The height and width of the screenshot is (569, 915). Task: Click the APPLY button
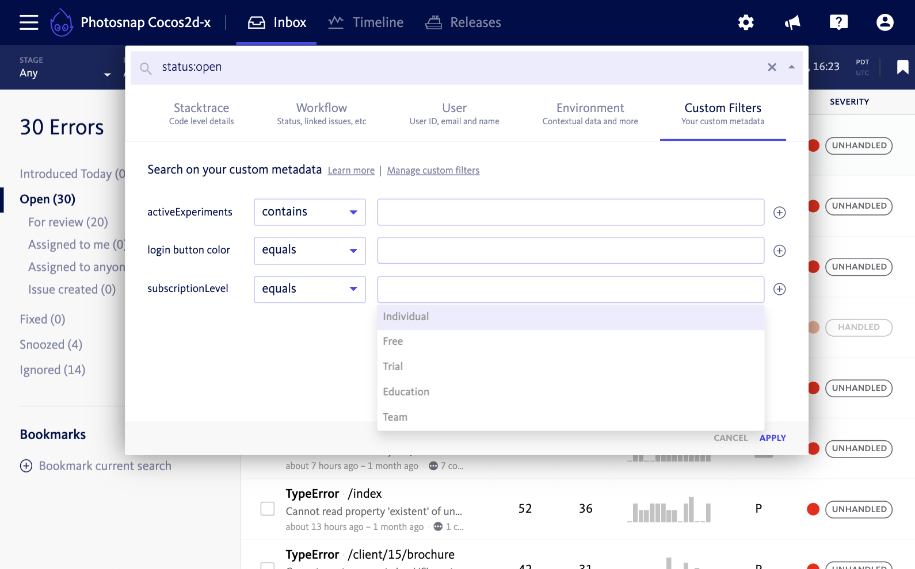(x=772, y=438)
